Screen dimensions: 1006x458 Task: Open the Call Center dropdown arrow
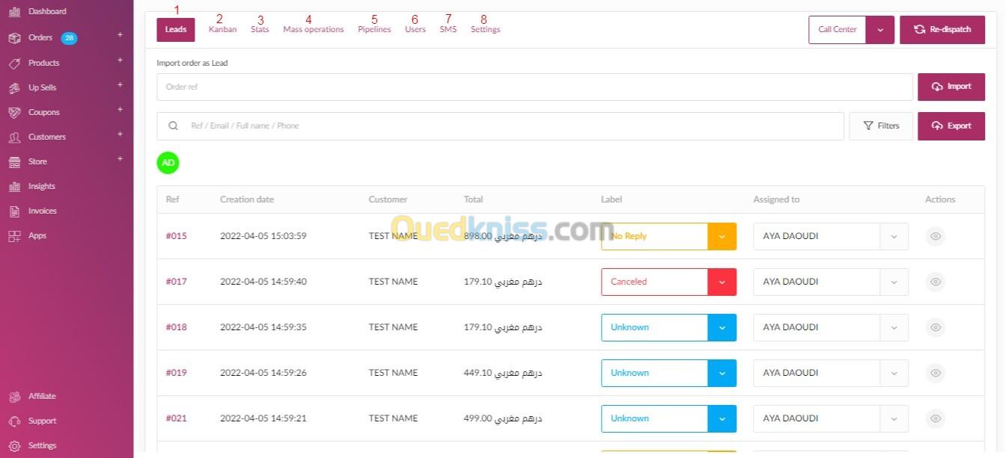[880, 30]
